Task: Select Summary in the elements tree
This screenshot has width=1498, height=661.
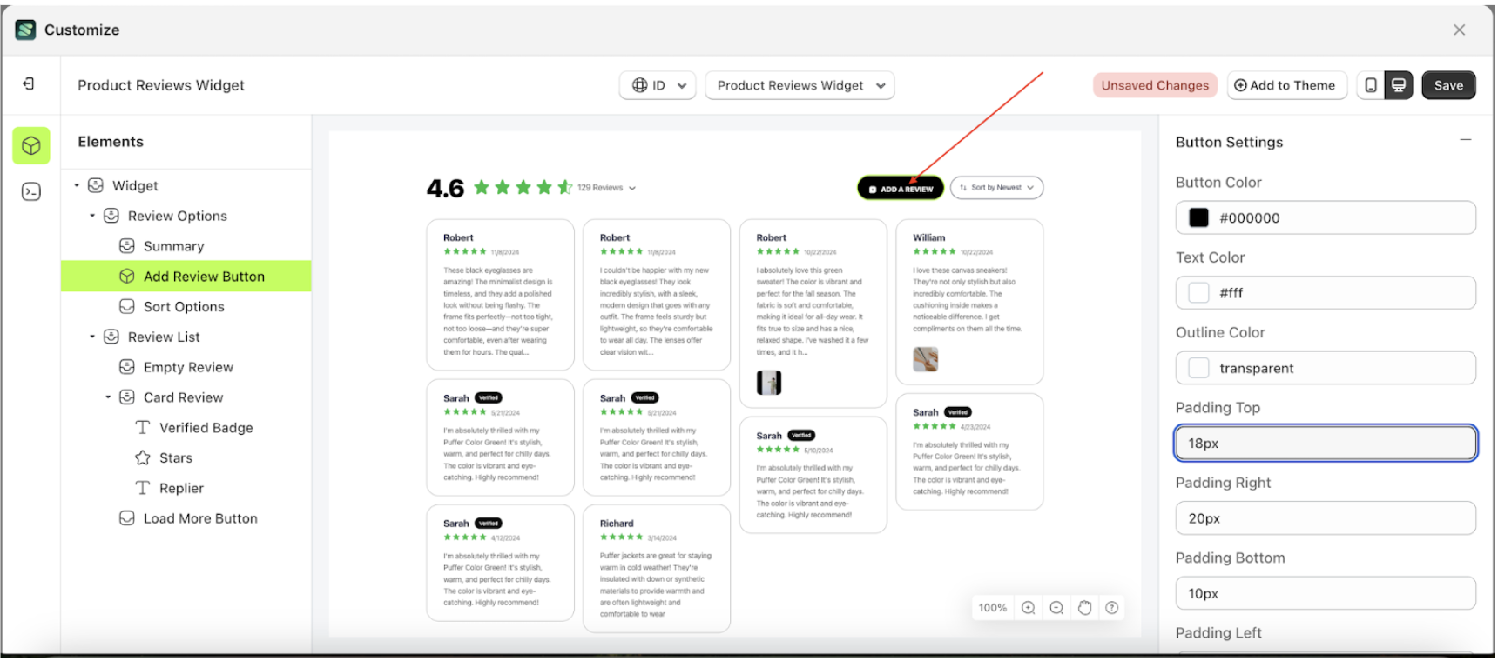Action: coord(173,246)
